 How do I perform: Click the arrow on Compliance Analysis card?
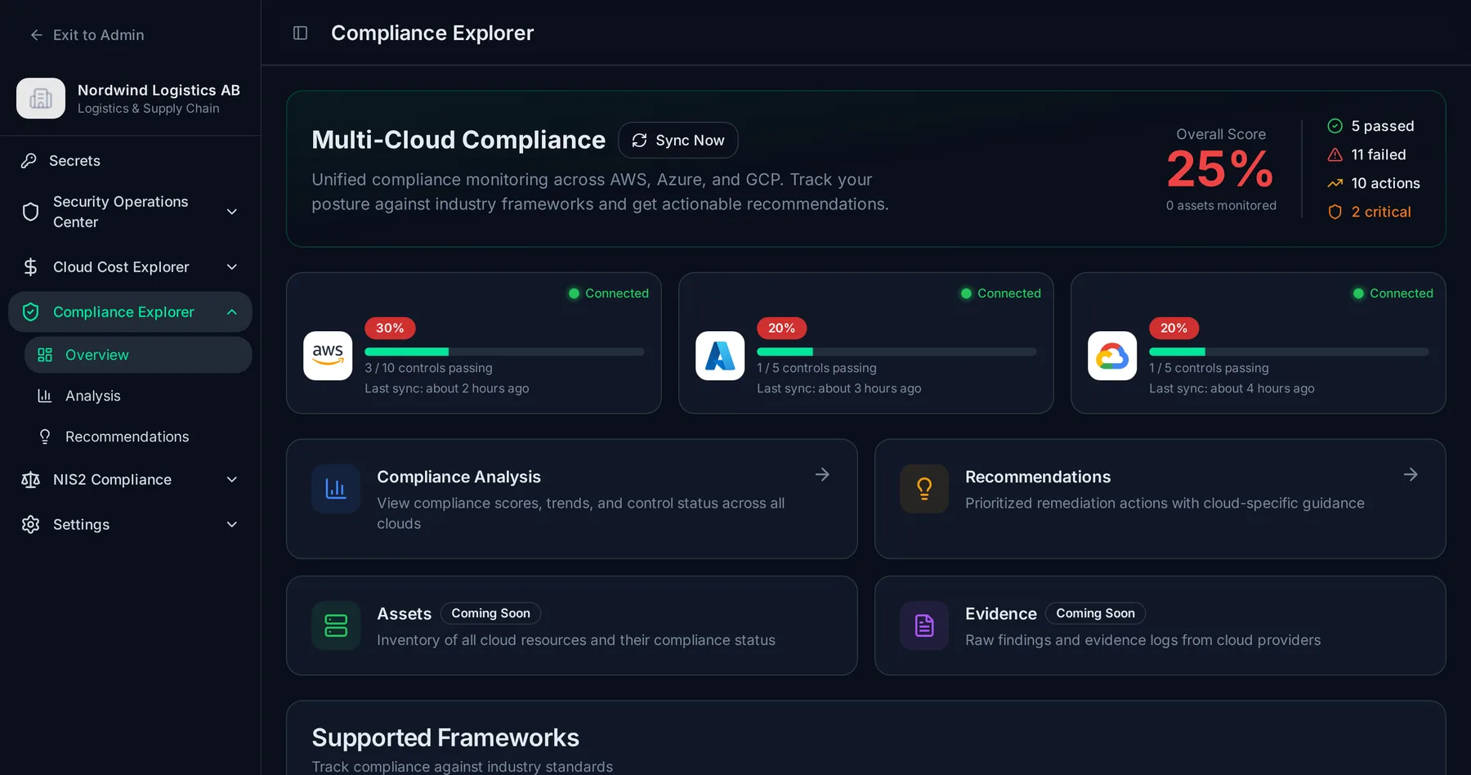click(x=822, y=474)
